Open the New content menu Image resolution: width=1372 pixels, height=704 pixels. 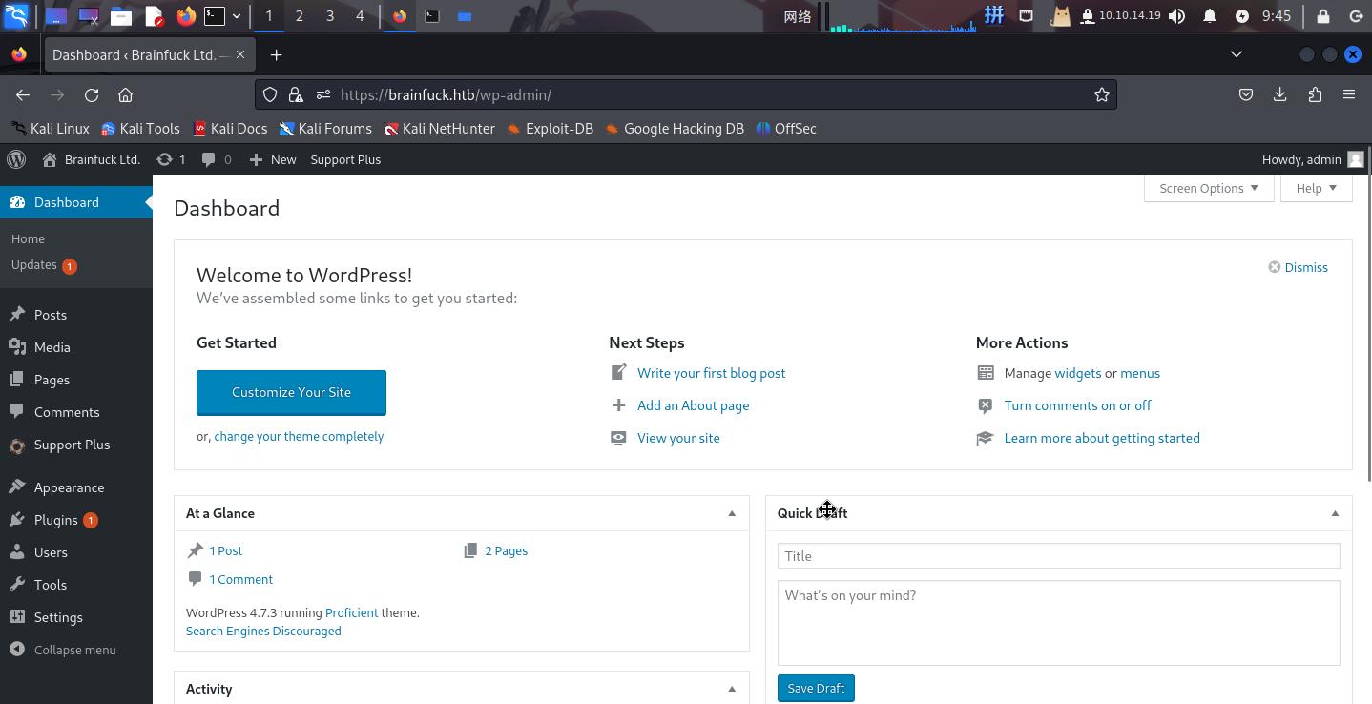[x=273, y=159]
